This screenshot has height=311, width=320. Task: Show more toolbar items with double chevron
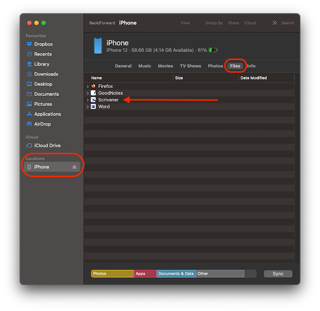(x=274, y=23)
